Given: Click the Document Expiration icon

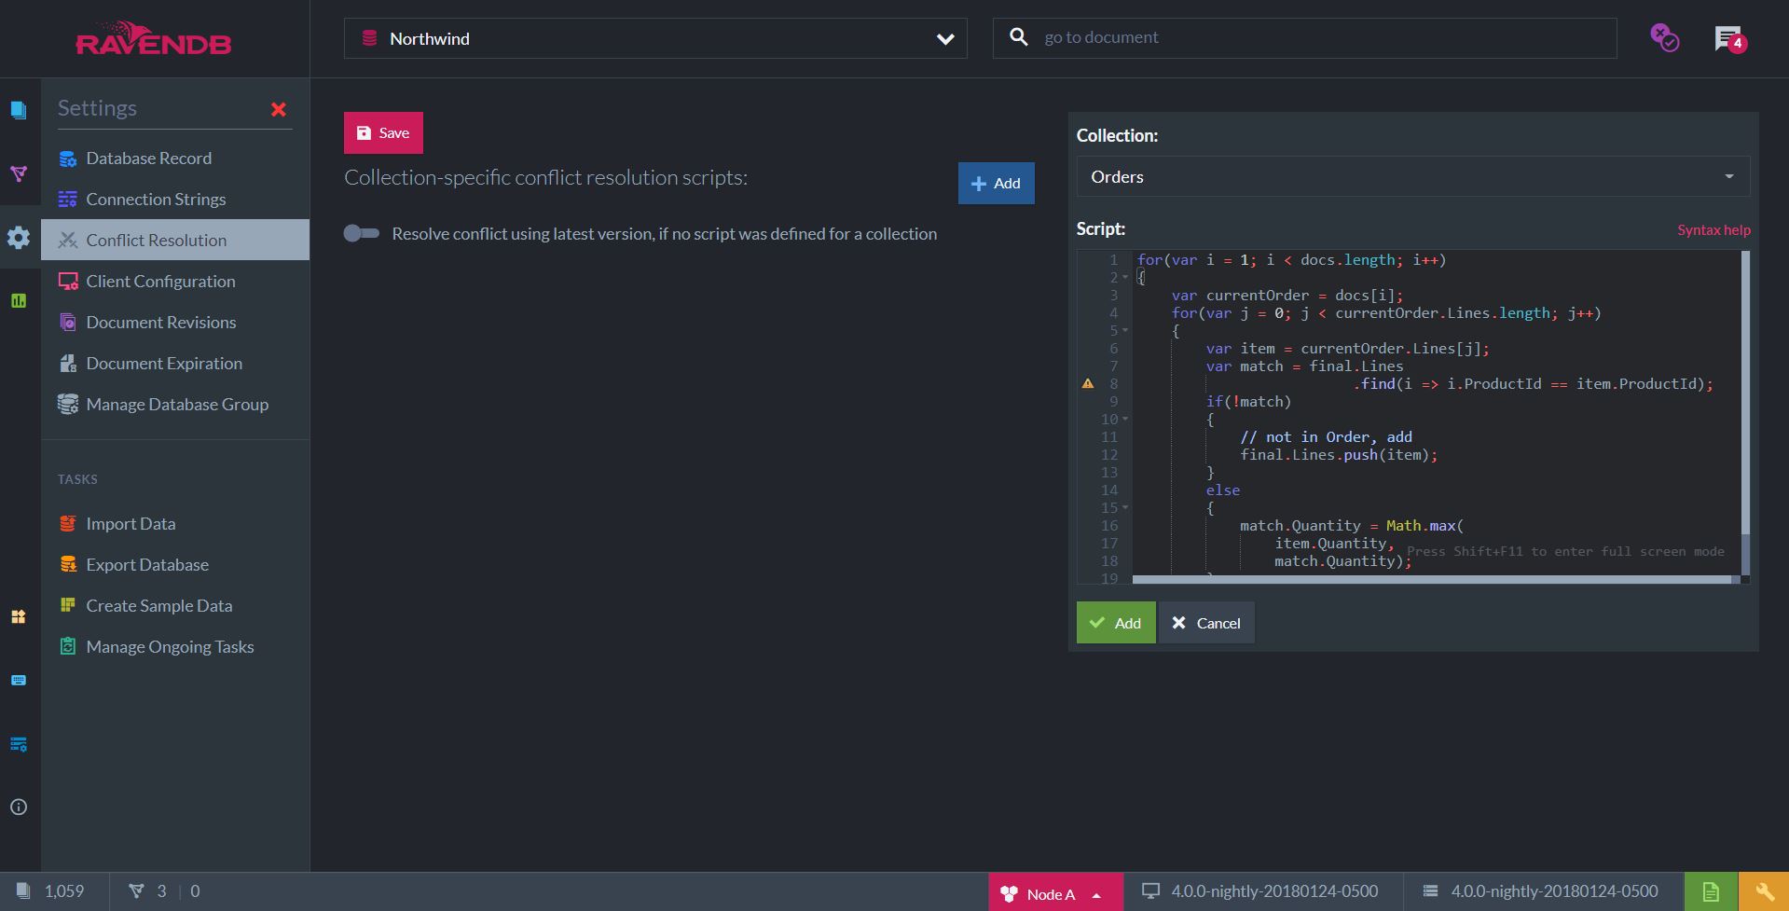Looking at the screenshot, I should coord(68,364).
